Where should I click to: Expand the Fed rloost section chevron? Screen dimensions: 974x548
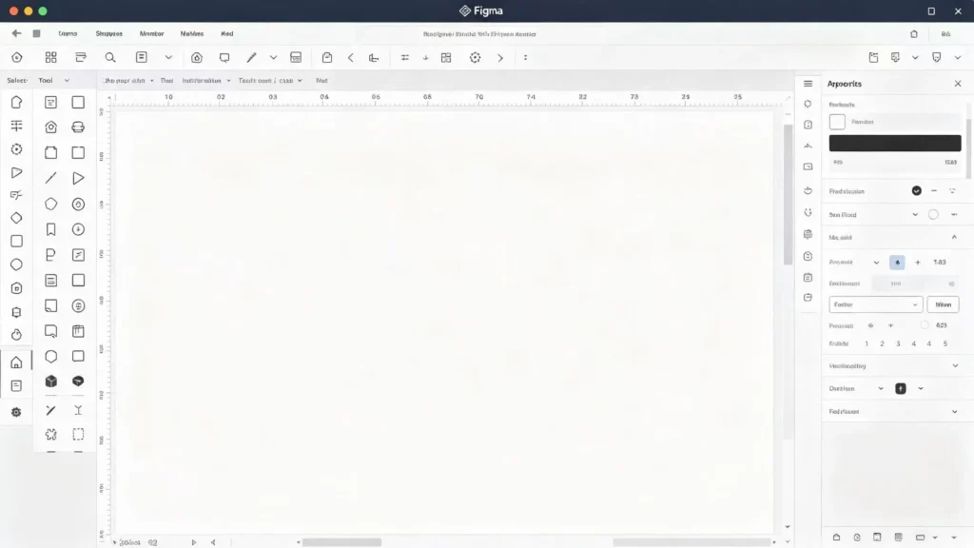coord(955,411)
